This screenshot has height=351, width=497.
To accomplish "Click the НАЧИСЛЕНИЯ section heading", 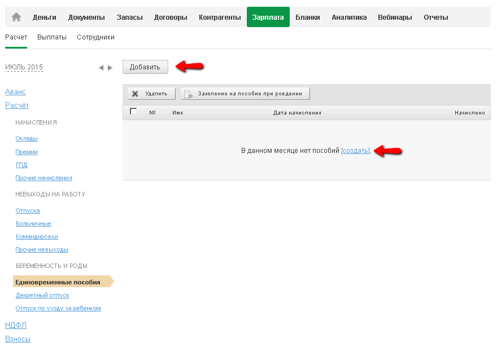I will pyautogui.click(x=36, y=122).
